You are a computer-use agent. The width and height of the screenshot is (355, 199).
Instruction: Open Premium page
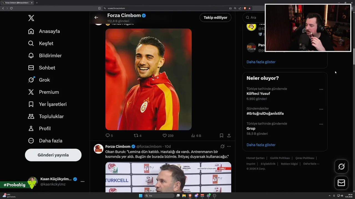[x=44, y=92]
